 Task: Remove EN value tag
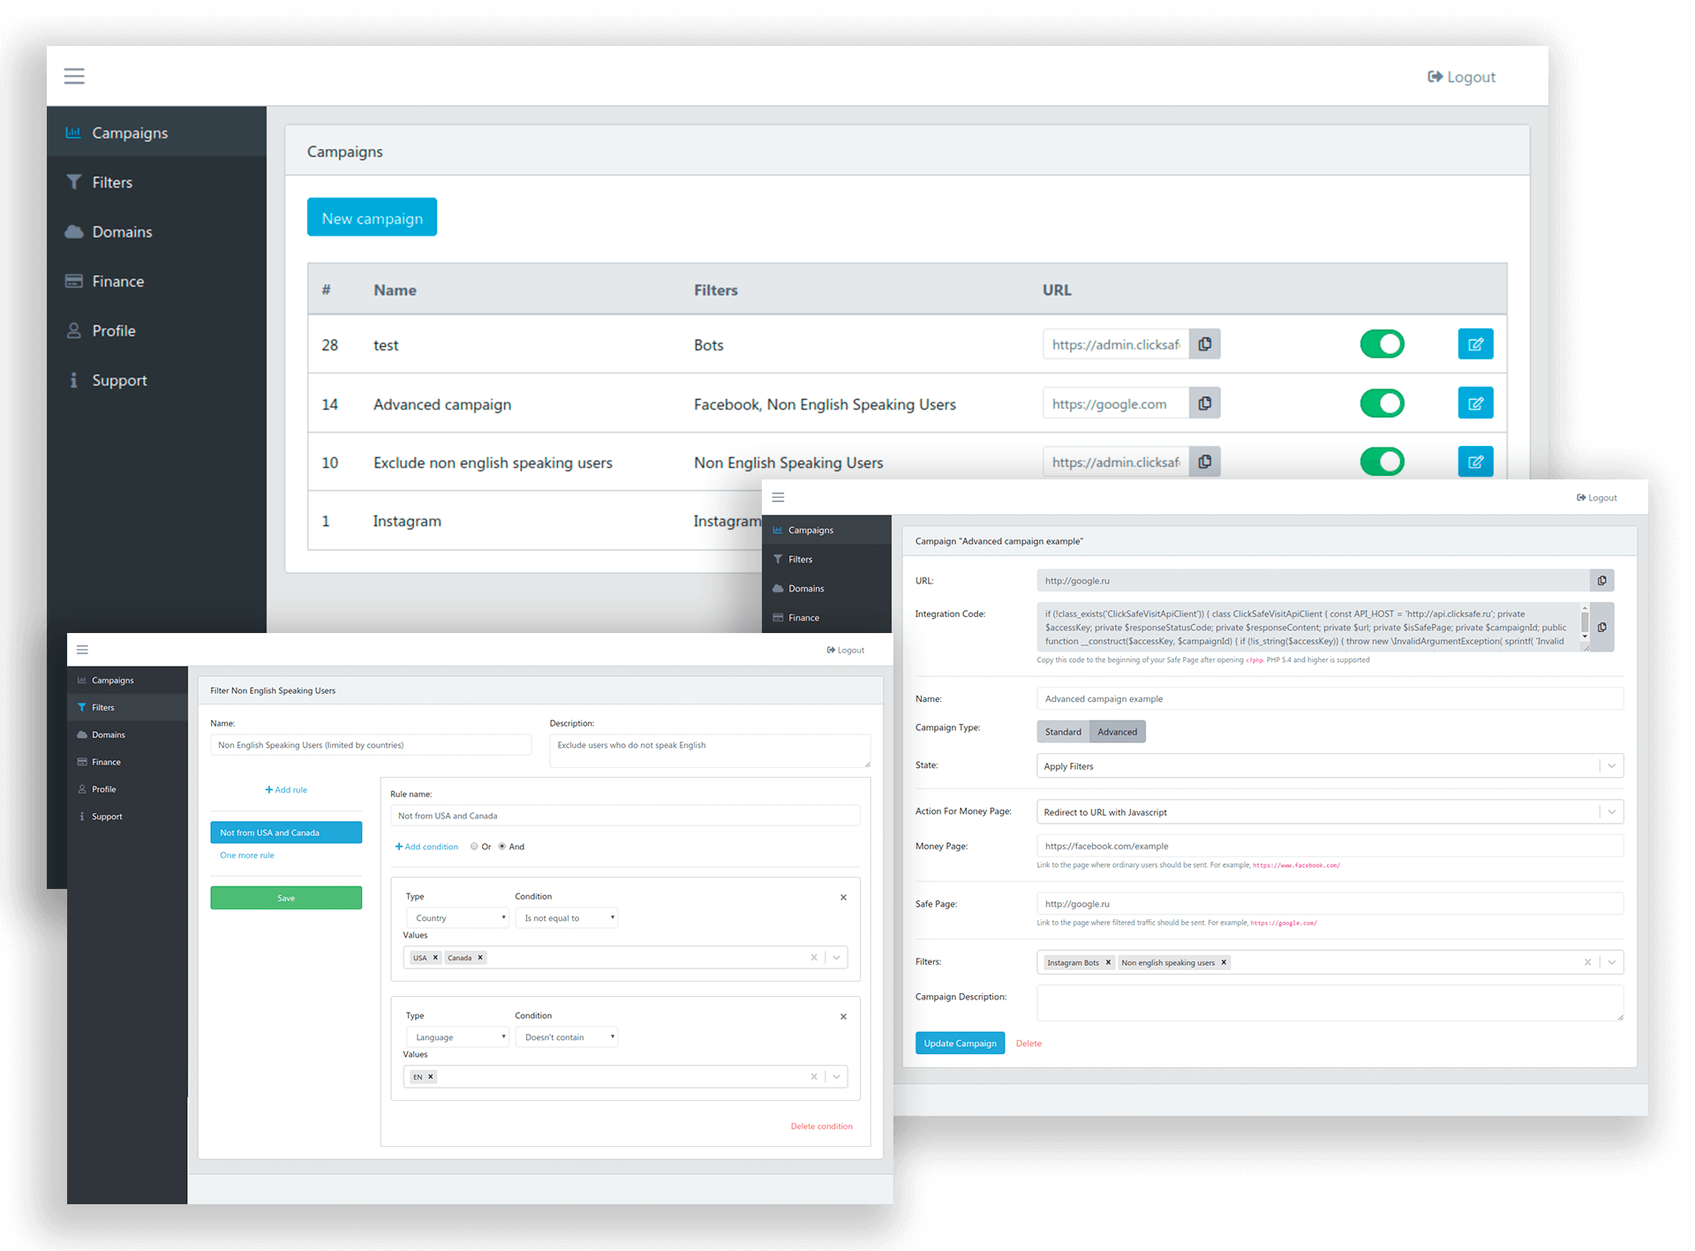(x=431, y=1076)
